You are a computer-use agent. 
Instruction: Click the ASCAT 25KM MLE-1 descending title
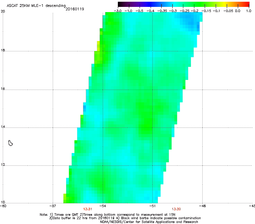tap(36, 6)
